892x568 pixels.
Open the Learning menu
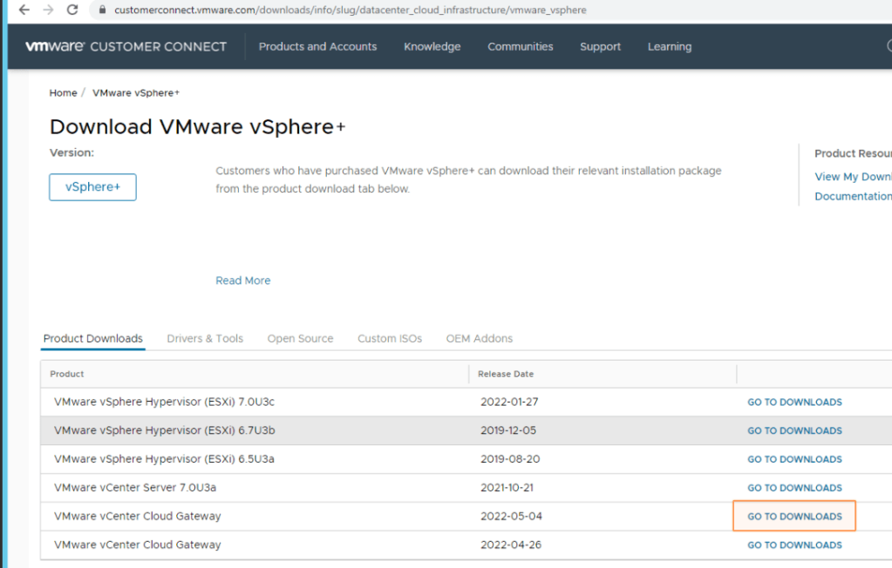click(x=669, y=47)
